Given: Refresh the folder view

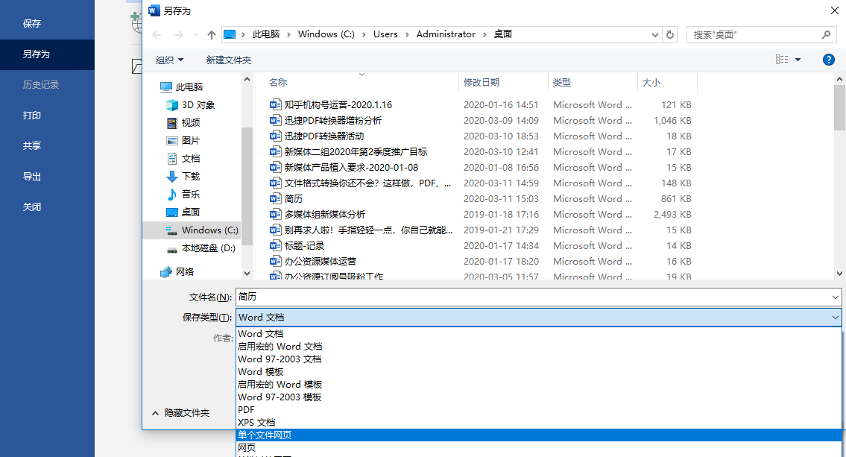Looking at the screenshot, I should [670, 34].
